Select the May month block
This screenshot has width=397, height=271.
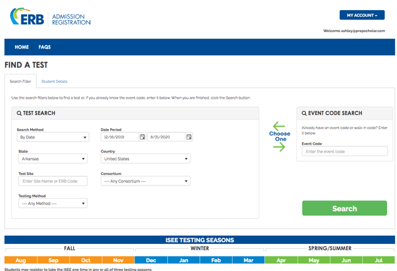click(314, 260)
